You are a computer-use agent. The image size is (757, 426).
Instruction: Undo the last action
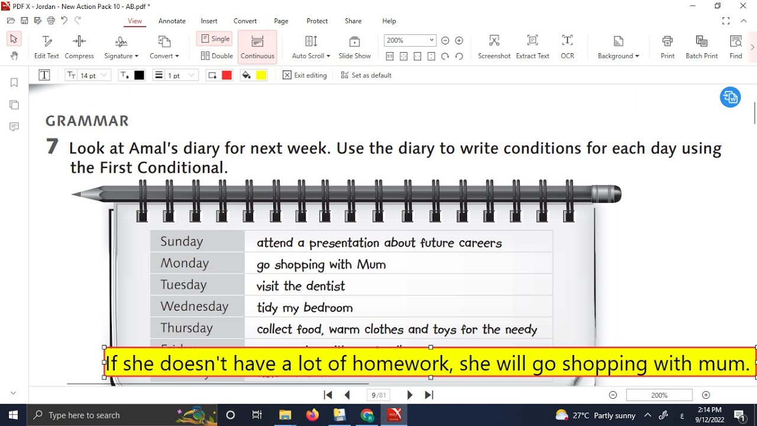click(x=64, y=21)
